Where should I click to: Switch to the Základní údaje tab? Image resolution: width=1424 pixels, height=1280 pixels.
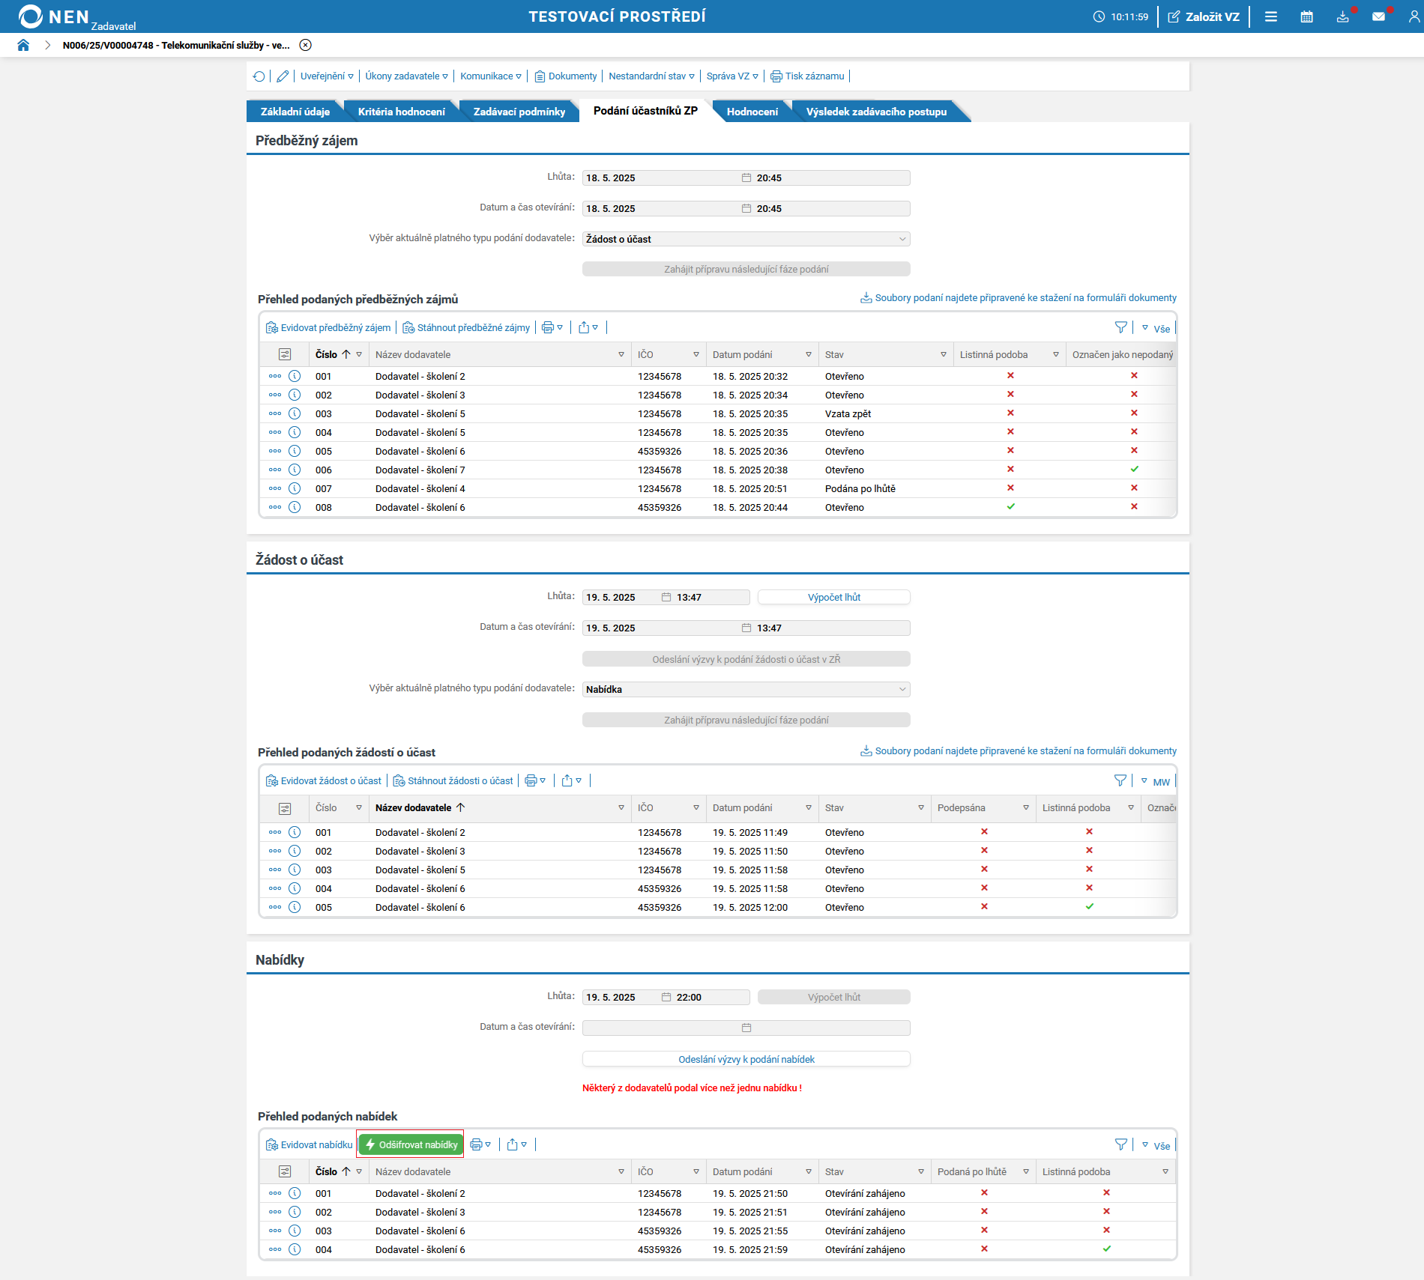coord(295,112)
